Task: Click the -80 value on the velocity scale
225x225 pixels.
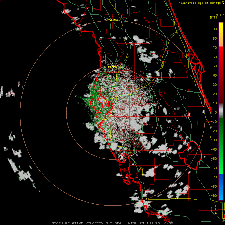Action: pos(214,186)
